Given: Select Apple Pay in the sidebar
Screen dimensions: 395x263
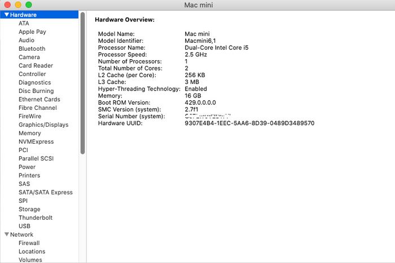Looking at the screenshot, I should [32, 32].
